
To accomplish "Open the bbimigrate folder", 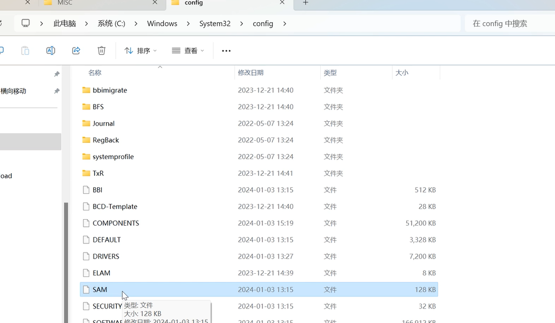I will (x=110, y=90).
